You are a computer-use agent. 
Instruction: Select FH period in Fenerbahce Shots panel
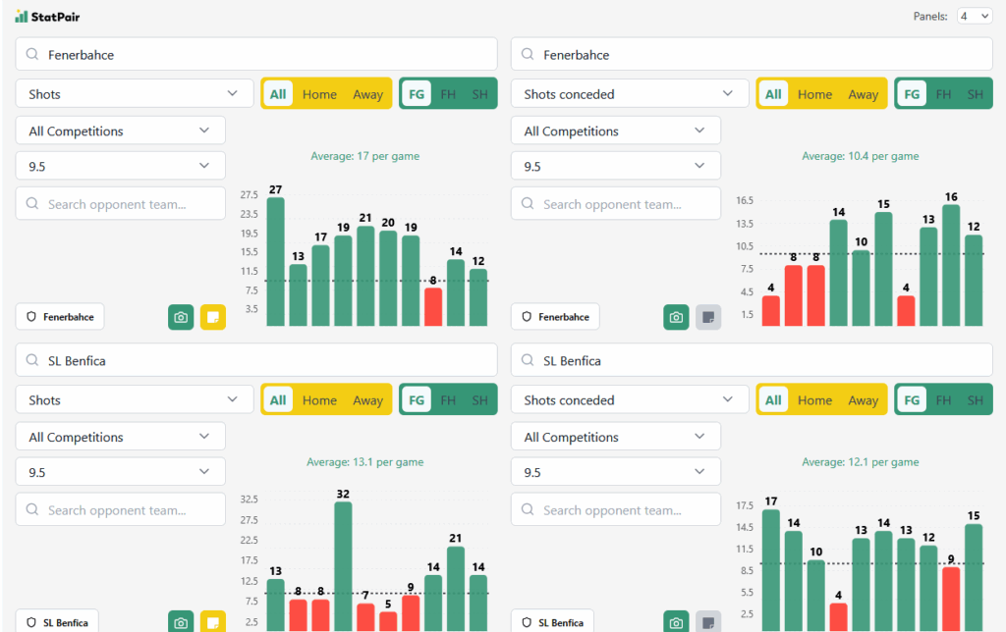448,94
